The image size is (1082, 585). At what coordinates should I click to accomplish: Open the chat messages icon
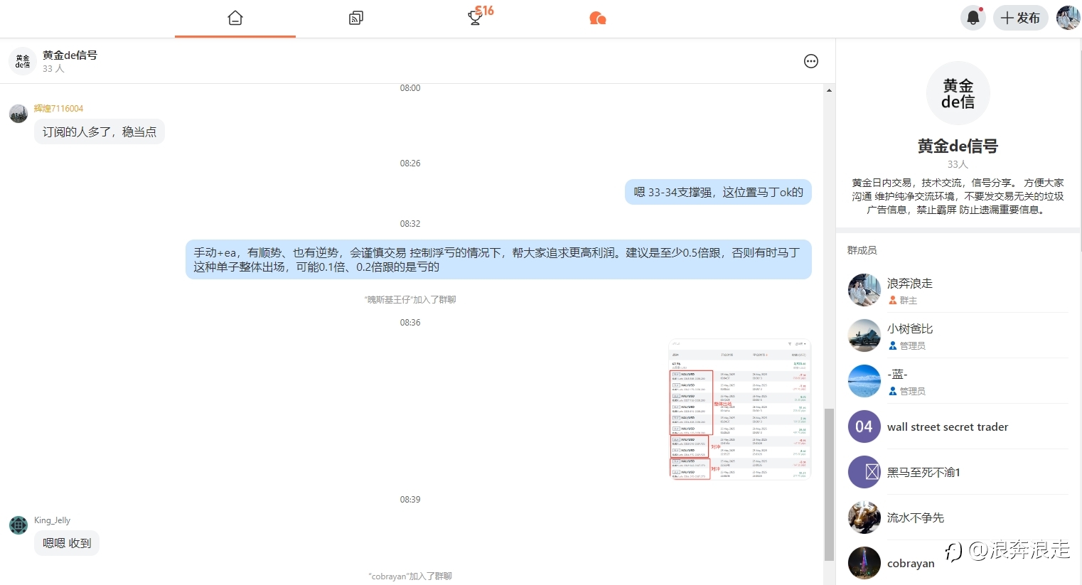[x=598, y=18]
